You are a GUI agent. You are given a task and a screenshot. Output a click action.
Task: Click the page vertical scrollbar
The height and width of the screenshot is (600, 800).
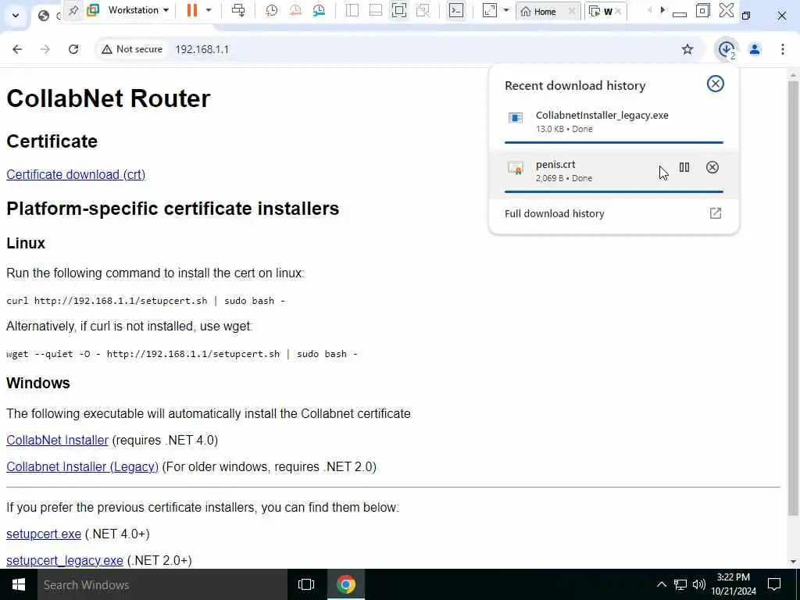(x=793, y=298)
